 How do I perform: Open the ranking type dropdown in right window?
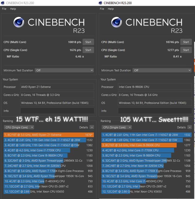[x=117, y=127]
